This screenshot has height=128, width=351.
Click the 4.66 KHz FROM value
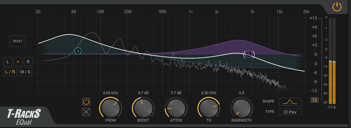(111, 93)
